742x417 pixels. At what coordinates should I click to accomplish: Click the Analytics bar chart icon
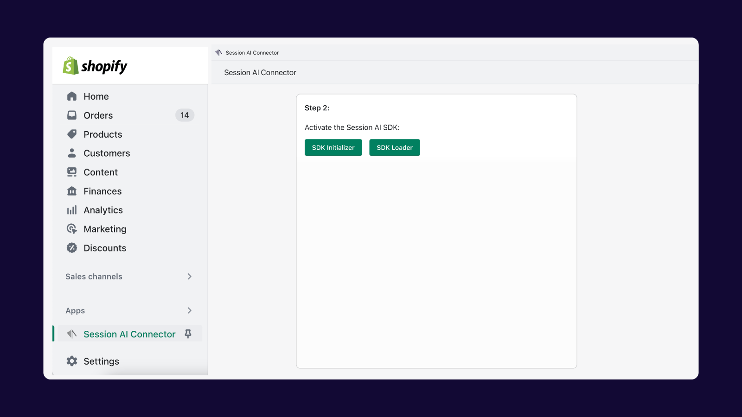coord(72,210)
